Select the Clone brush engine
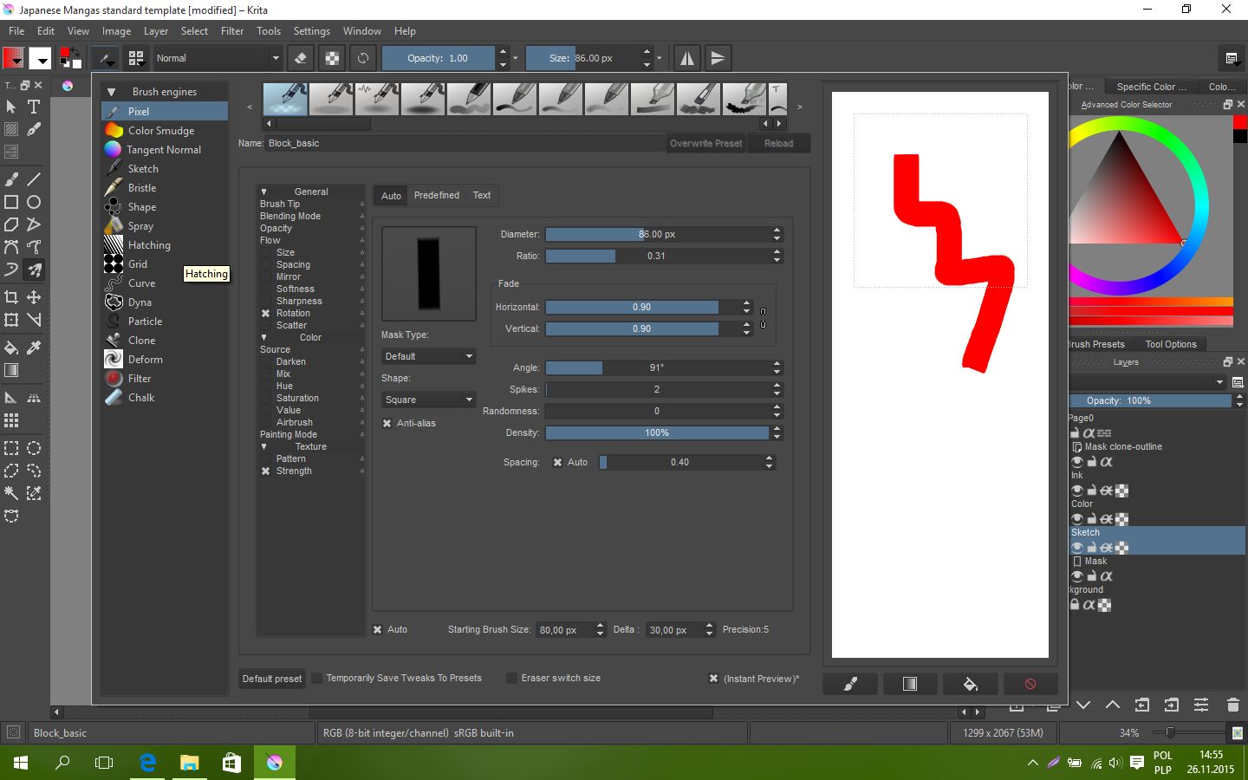 click(x=165, y=340)
